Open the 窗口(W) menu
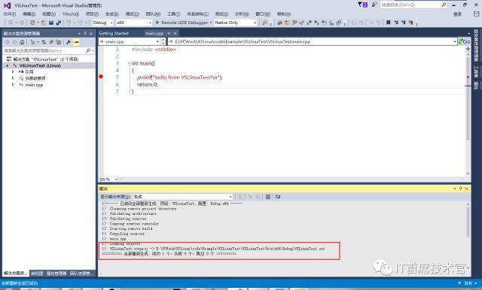Image resolution: width=482 pixels, height=290 pixels. (x=263, y=14)
